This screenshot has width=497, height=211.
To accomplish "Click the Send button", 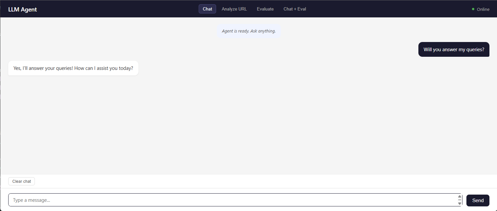I will coord(478,200).
